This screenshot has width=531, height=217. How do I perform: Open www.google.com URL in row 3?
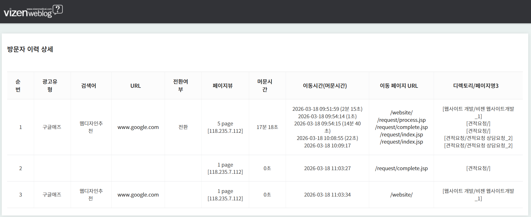tap(138, 195)
